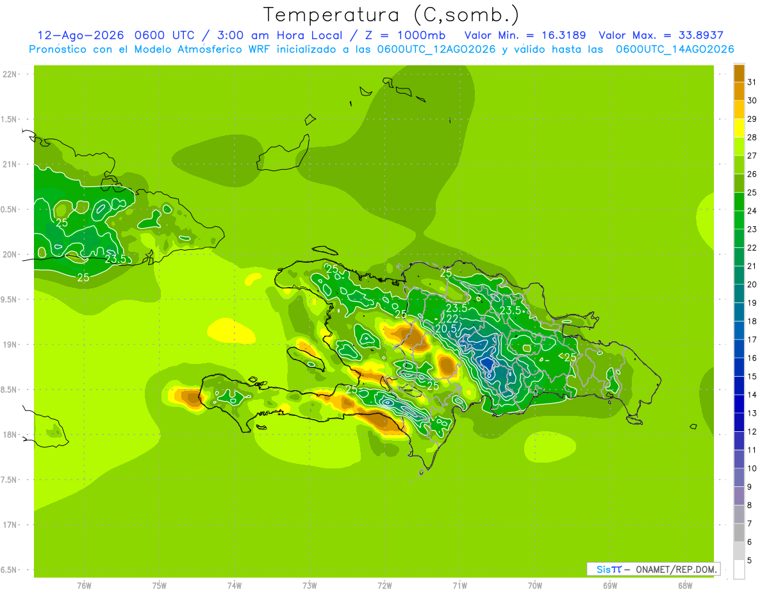Click the '31' color bar label
The height and width of the screenshot is (594, 769).
[x=752, y=82]
